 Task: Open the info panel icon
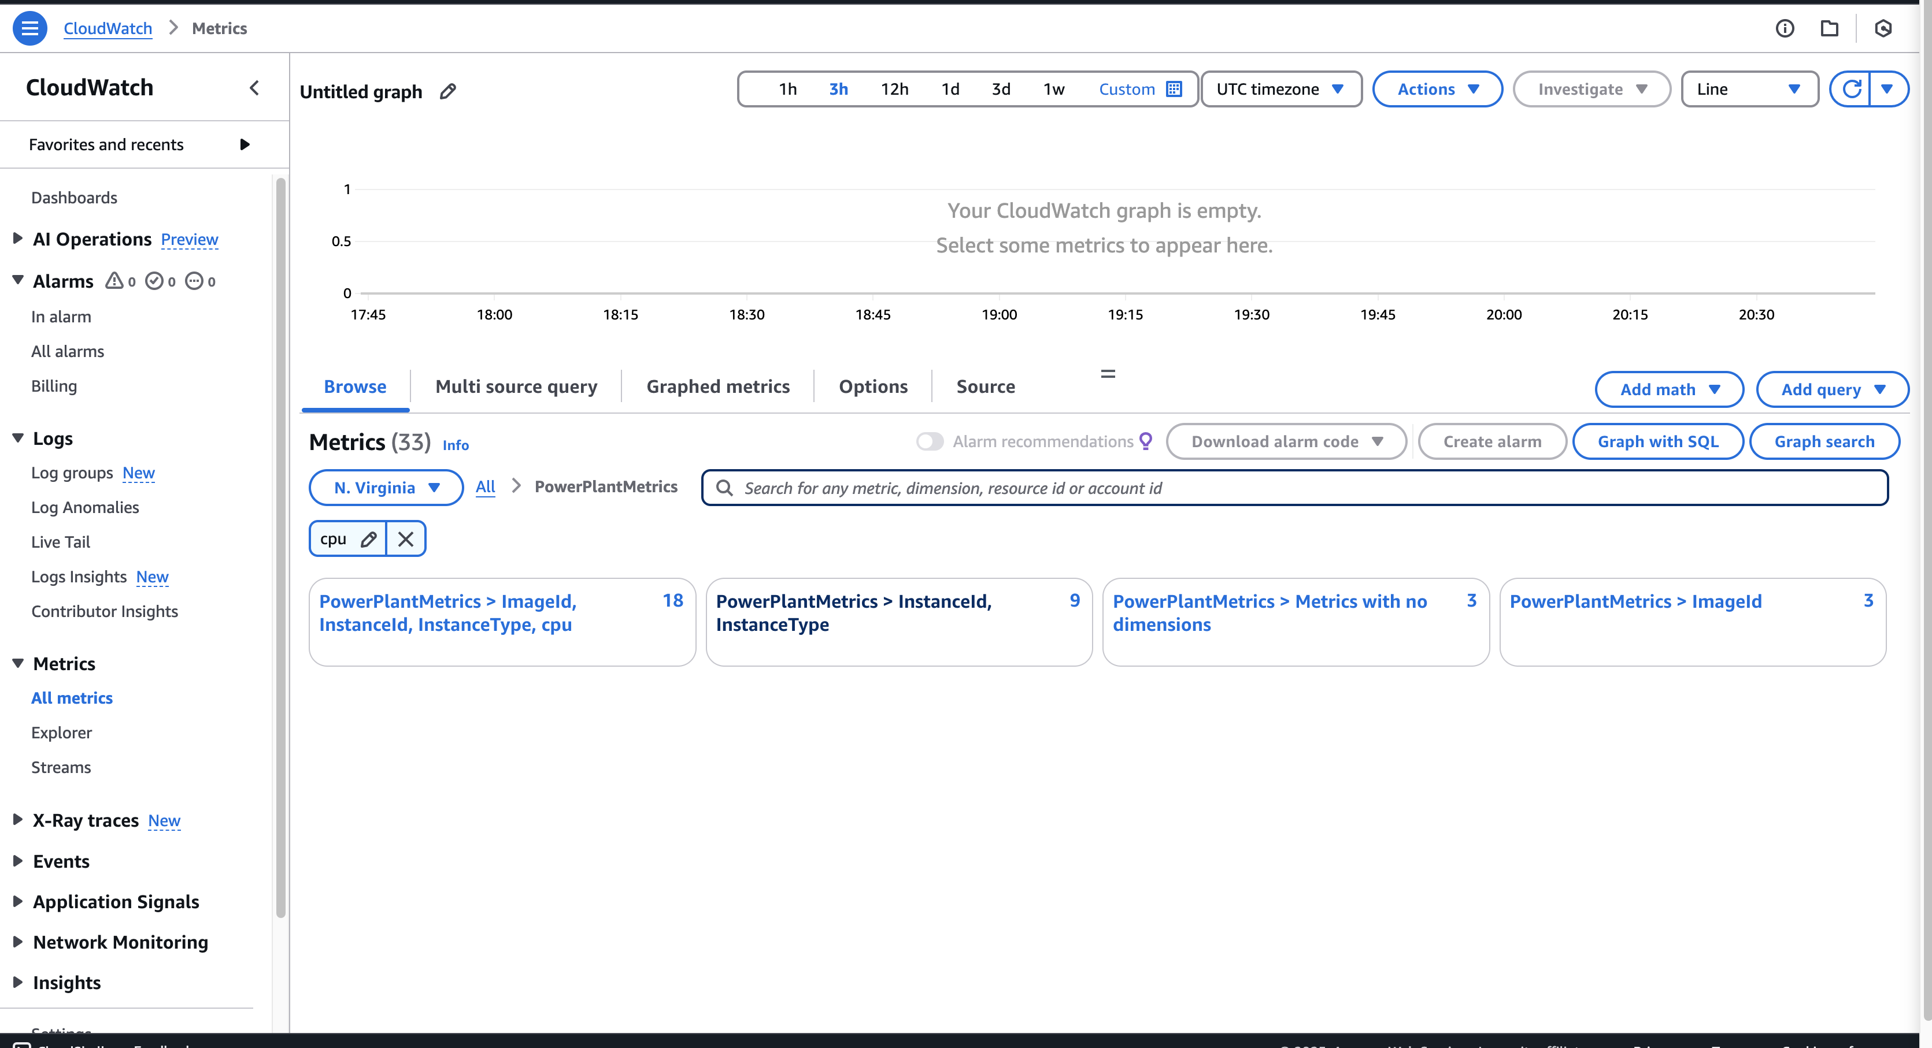point(1785,28)
